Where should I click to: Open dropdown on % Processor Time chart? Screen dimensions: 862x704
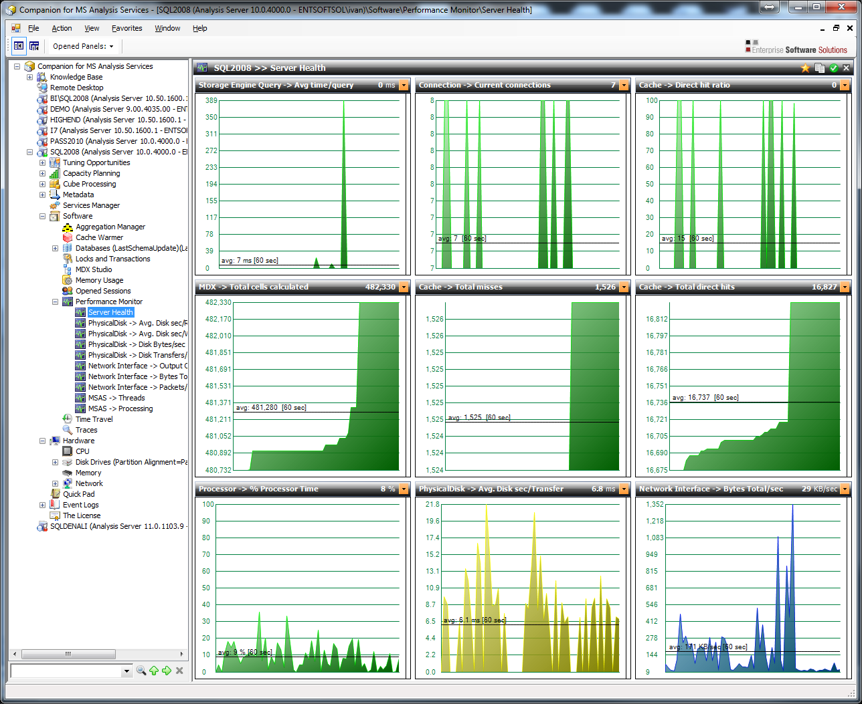(x=404, y=489)
